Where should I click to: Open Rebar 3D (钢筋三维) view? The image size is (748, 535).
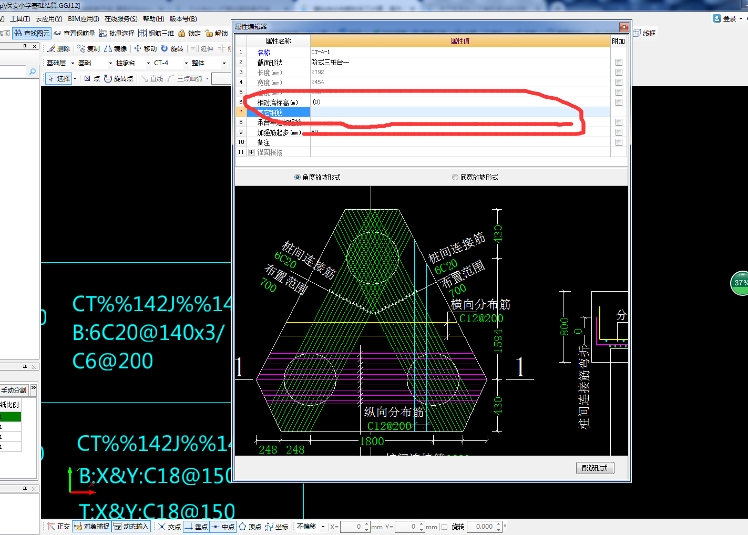pos(156,33)
